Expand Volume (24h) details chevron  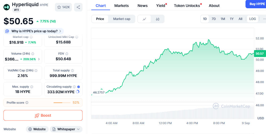pyautogui.click(x=39, y=59)
